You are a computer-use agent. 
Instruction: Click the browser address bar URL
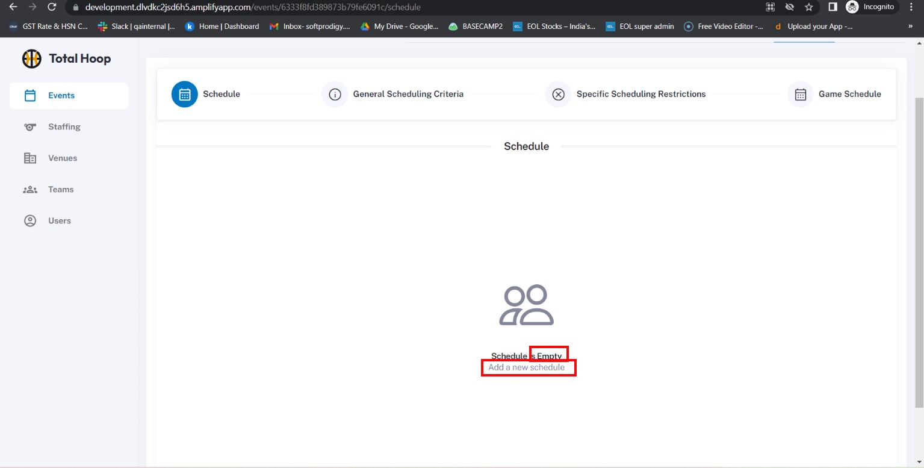tap(253, 7)
